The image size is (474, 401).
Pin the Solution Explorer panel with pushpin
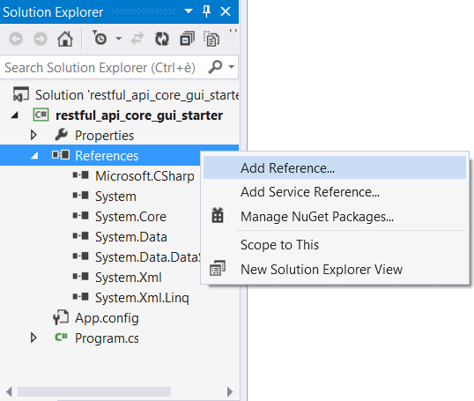[206, 11]
